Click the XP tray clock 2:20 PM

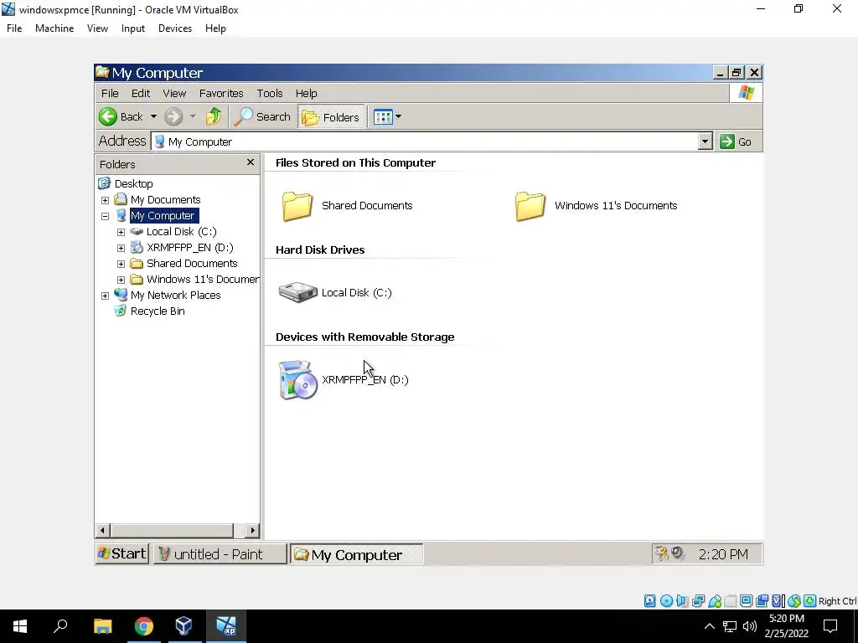723,554
